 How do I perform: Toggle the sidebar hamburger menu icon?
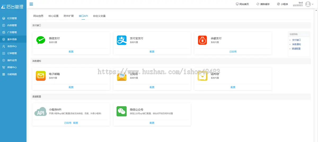[x=31, y=4]
